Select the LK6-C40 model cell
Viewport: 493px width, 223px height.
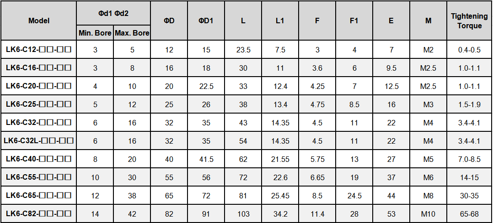pyautogui.click(x=39, y=159)
